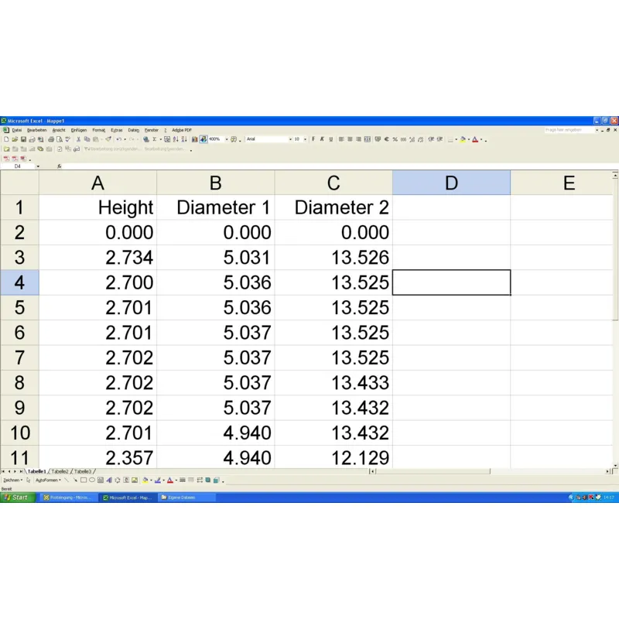Open the font size dropdown
This screenshot has height=619, width=619.
305,139
